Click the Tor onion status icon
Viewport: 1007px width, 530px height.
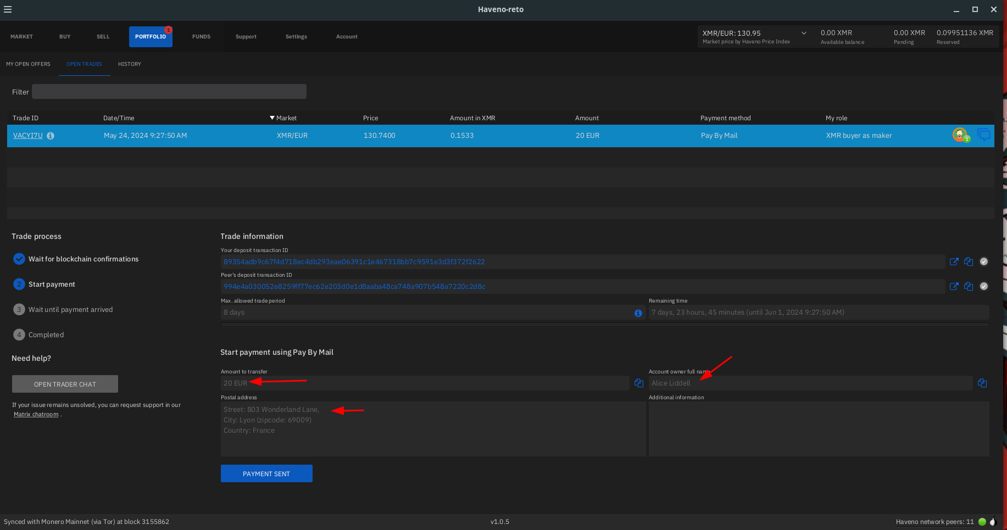993,522
